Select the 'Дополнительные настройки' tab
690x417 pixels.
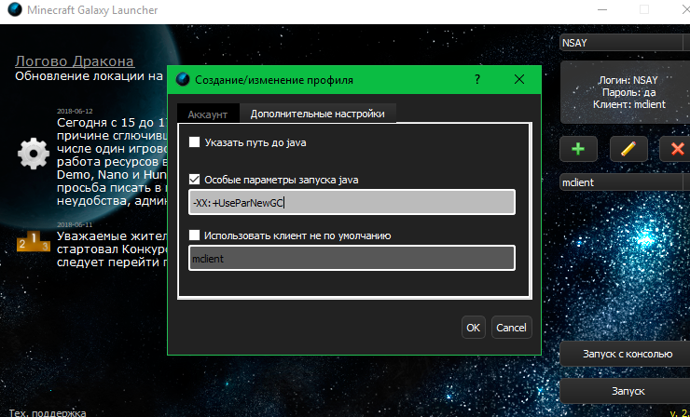pos(318,114)
